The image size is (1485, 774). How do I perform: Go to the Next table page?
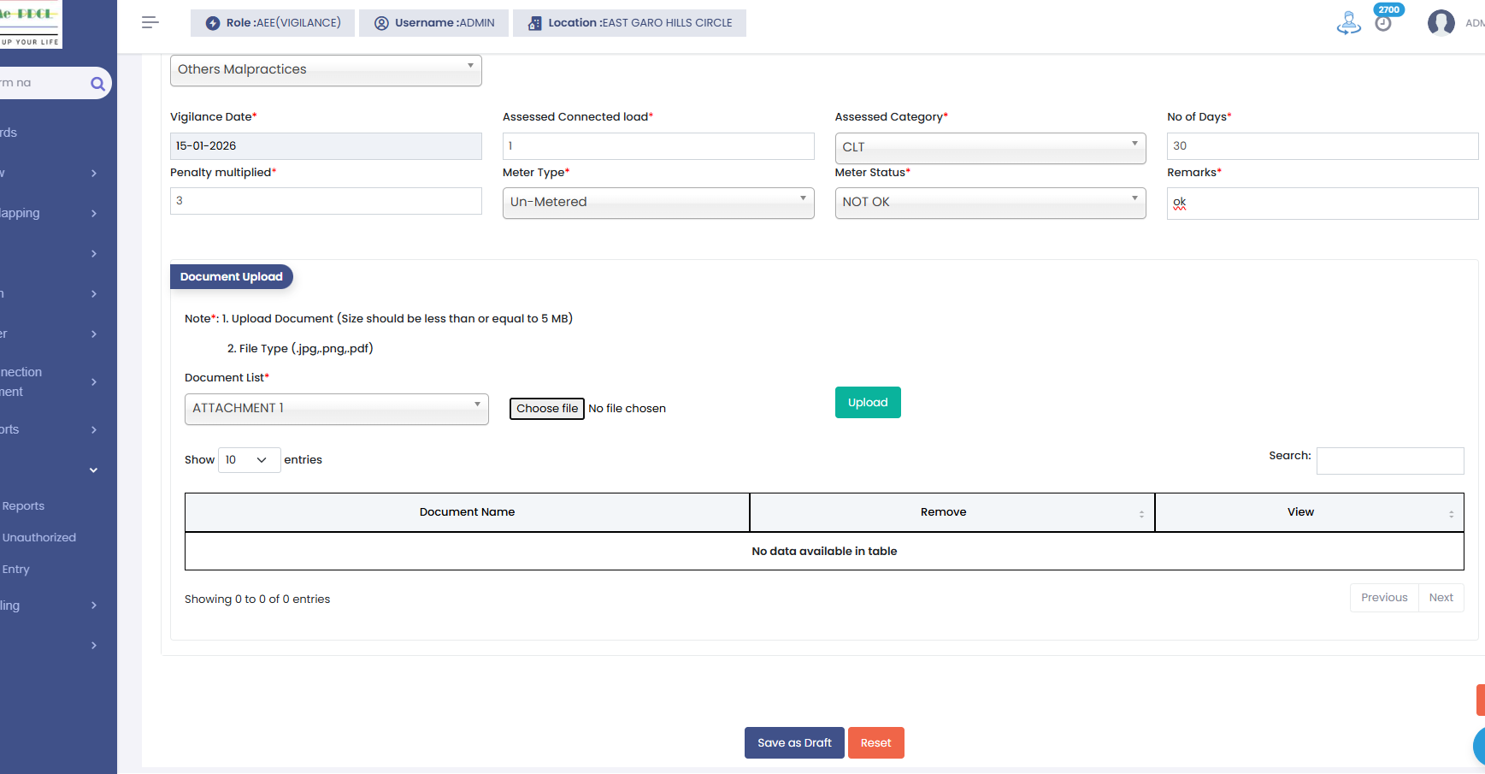pyautogui.click(x=1441, y=598)
